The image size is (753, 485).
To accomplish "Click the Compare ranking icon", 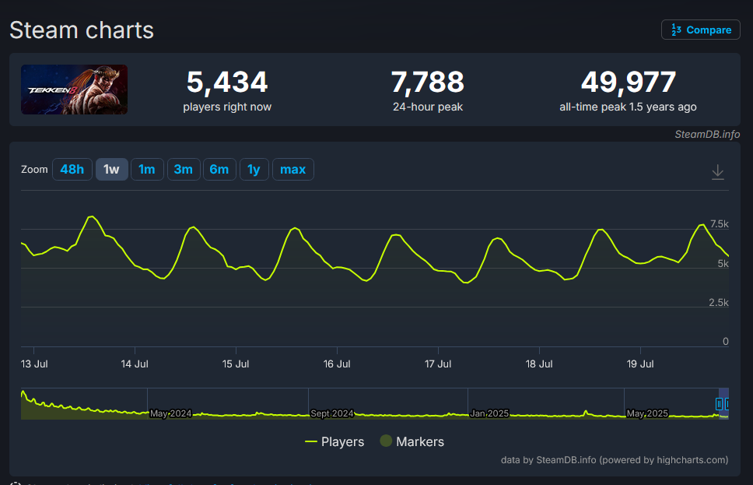I will pyautogui.click(x=676, y=30).
